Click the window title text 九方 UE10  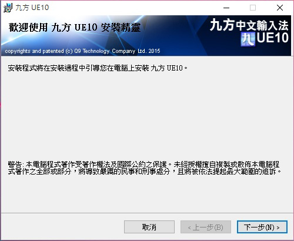click(x=32, y=8)
